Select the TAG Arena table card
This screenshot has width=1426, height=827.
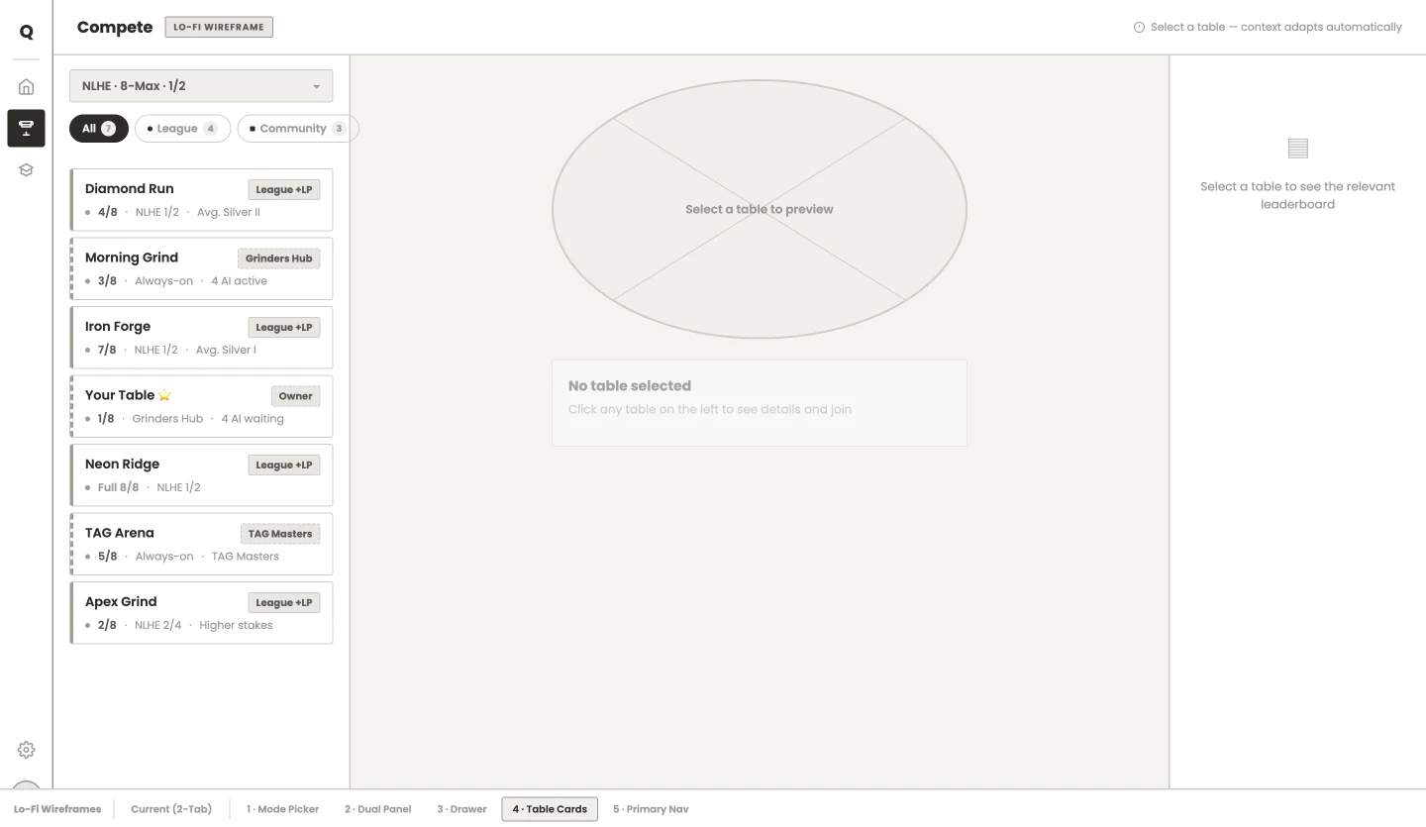click(x=201, y=544)
